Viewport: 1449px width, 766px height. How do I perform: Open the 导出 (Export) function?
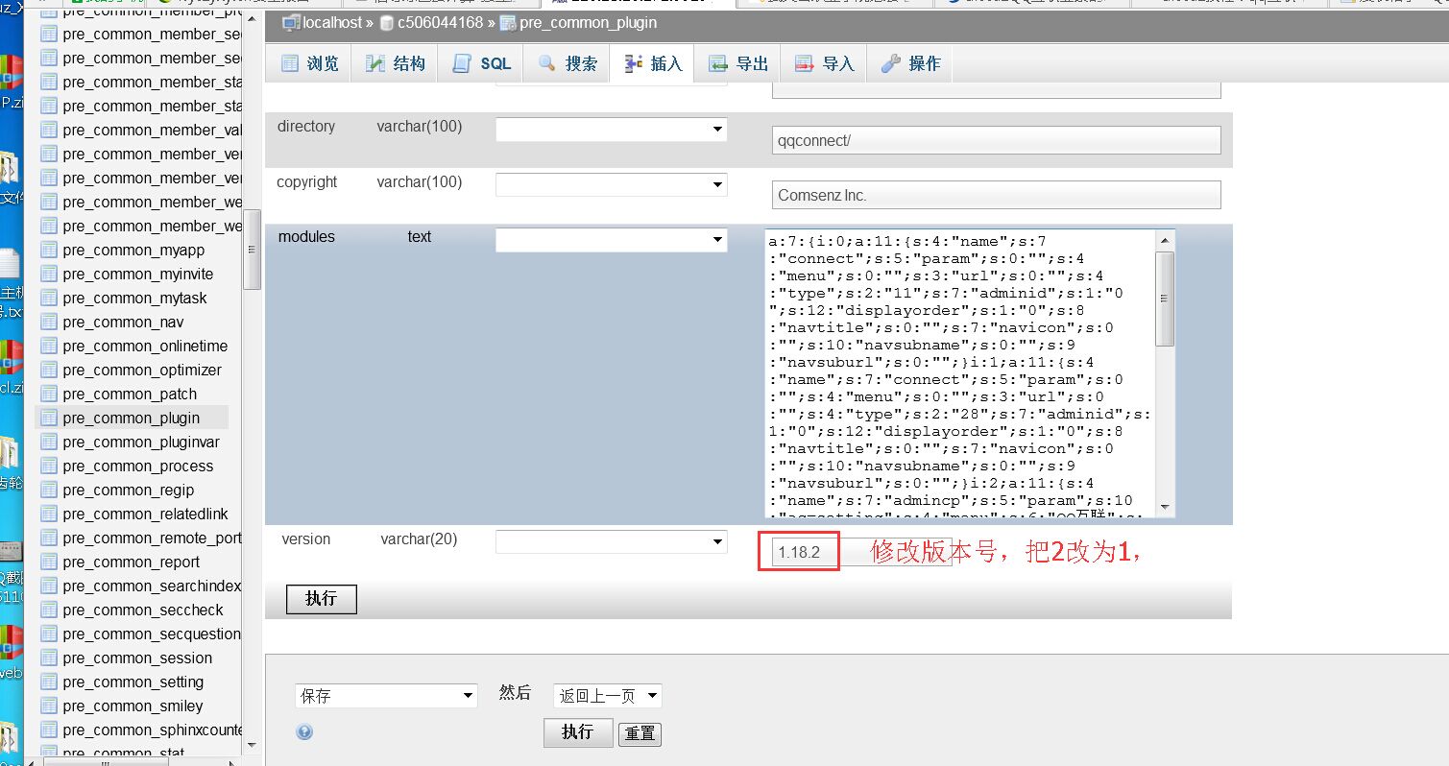click(737, 63)
